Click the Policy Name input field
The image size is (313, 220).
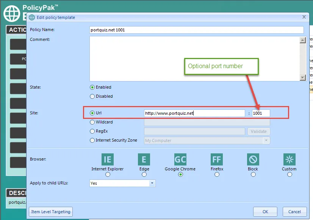tap(197, 30)
